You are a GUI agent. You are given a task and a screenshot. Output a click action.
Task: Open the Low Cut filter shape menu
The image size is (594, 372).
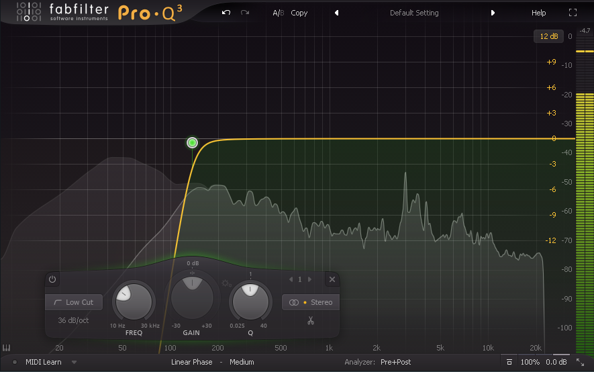coord(74,302)
